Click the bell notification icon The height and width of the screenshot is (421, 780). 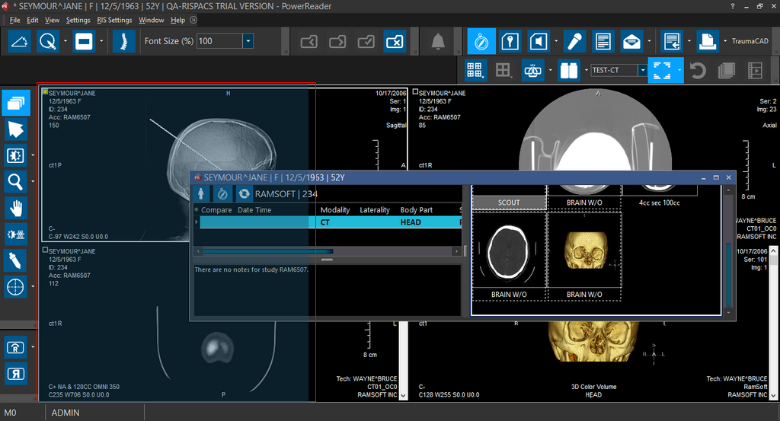[438, 41]
